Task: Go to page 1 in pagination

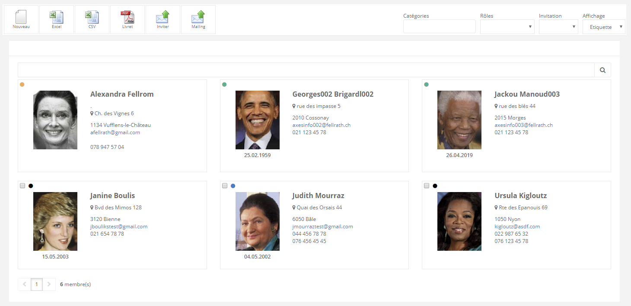Action: [x=37, y=284]
